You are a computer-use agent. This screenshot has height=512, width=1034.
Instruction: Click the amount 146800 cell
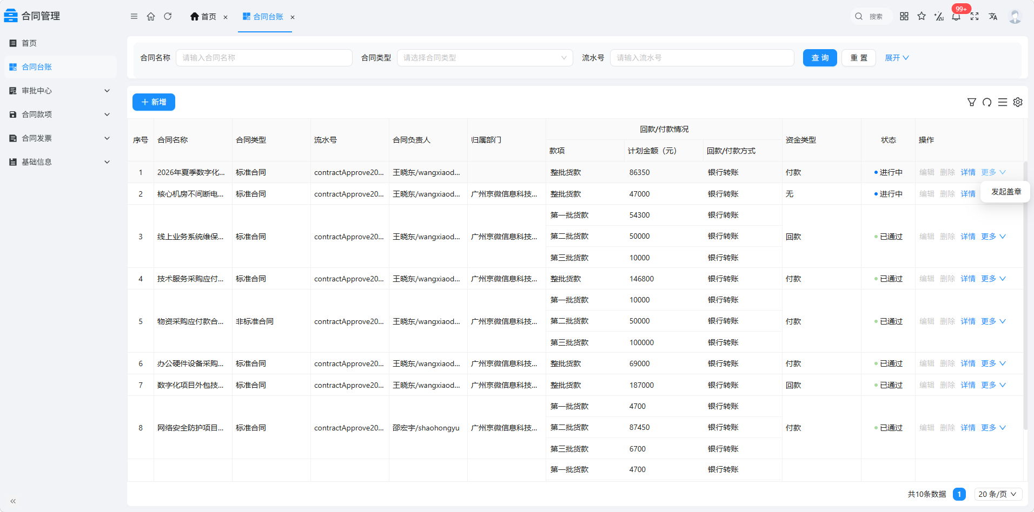coord(641,279)
